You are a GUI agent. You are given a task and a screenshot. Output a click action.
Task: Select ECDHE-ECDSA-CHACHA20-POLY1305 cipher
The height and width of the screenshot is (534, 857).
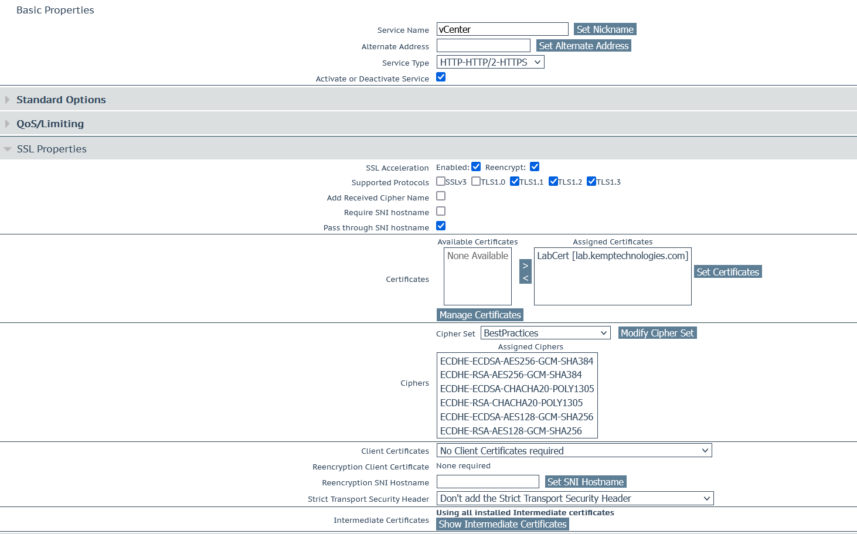click(x=516, y=389)
